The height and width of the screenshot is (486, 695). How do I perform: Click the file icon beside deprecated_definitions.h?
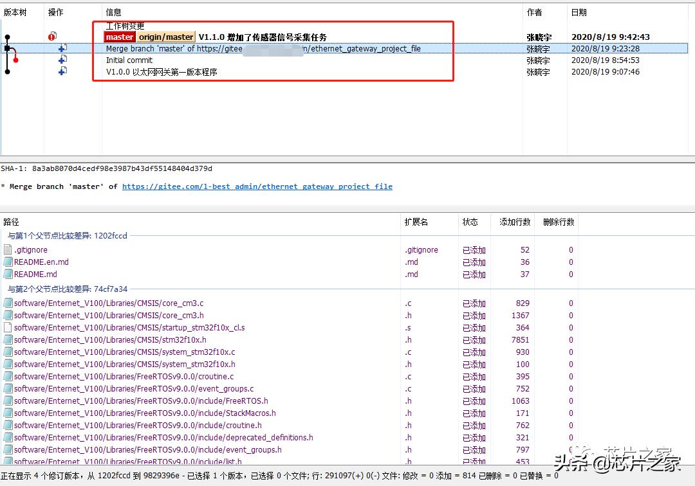pyautogui.click(x=8, y=437)
